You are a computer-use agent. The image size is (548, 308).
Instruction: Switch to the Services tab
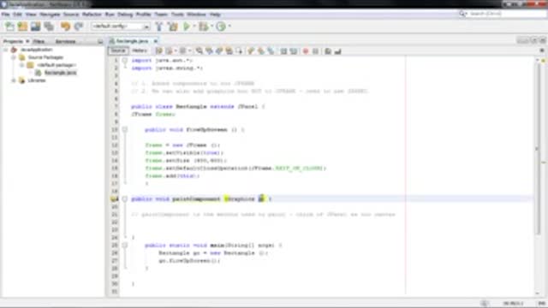click(65, 41)
